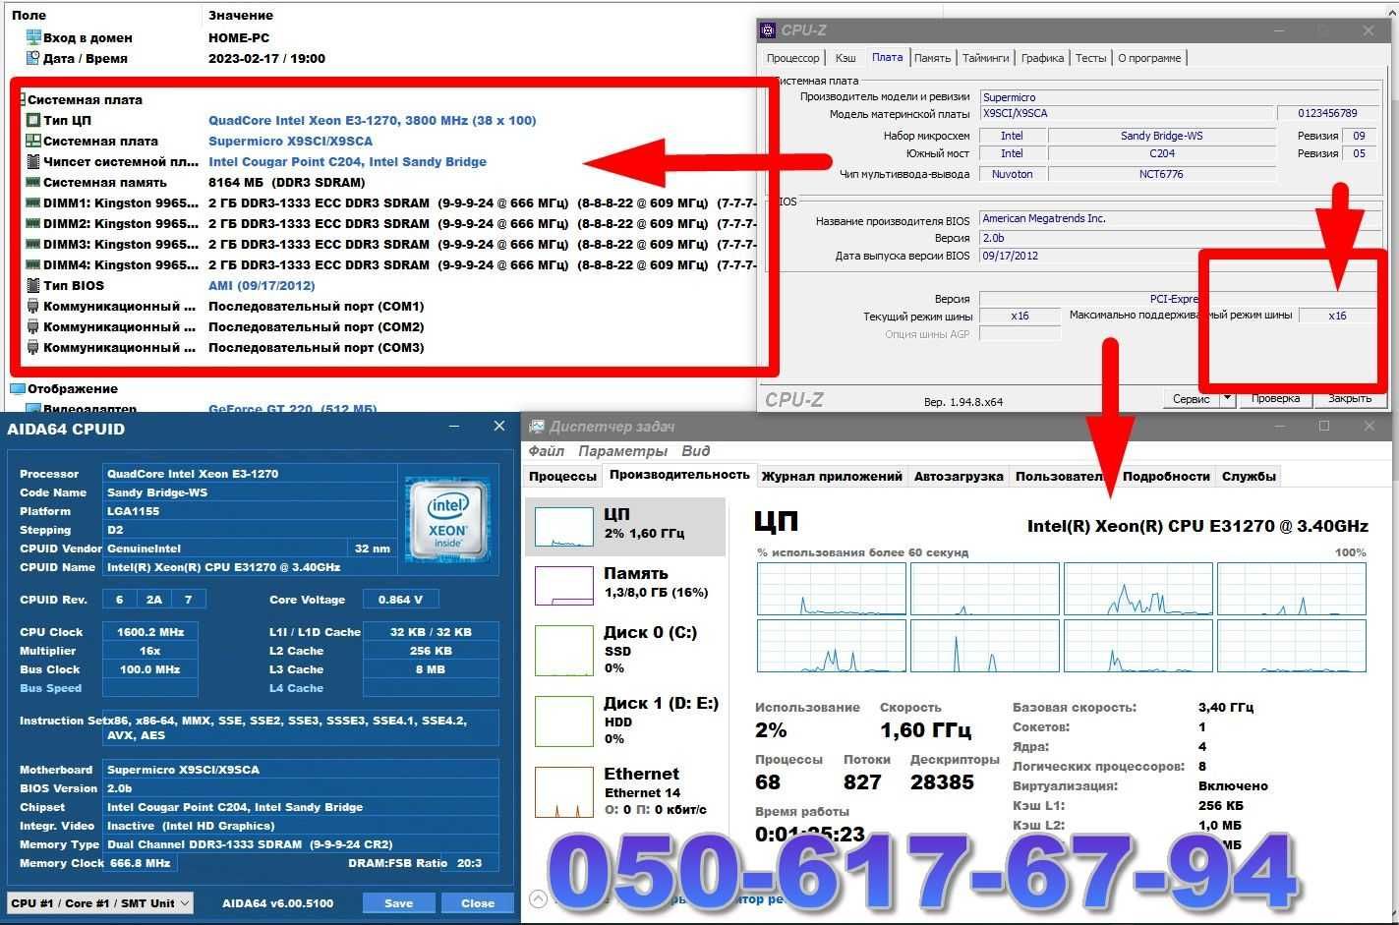1399x925 pixels.
Task: Open the Автозагрузка tab
Action: coord(959,477)
